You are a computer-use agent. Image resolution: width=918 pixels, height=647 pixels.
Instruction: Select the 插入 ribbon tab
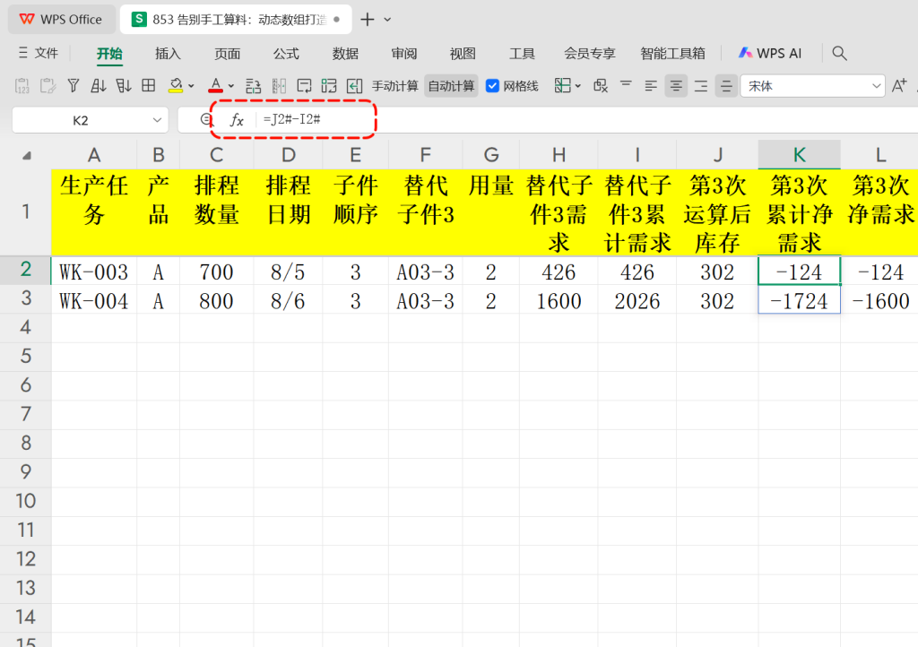point(168,54)
